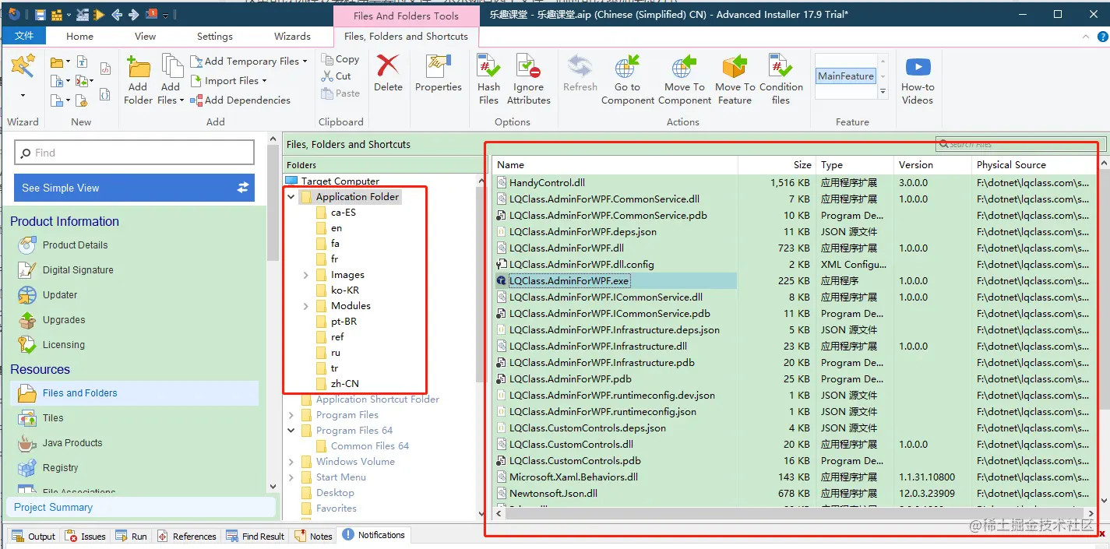This screenshot has width=1110, height=549.
Task: Select MainFeature in the Feature list
Action: tap(846, 76)
